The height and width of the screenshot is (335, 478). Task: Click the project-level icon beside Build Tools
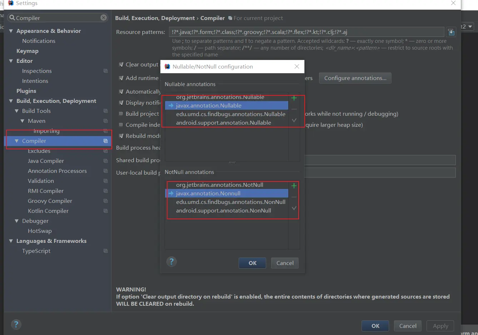coord(105,111)
